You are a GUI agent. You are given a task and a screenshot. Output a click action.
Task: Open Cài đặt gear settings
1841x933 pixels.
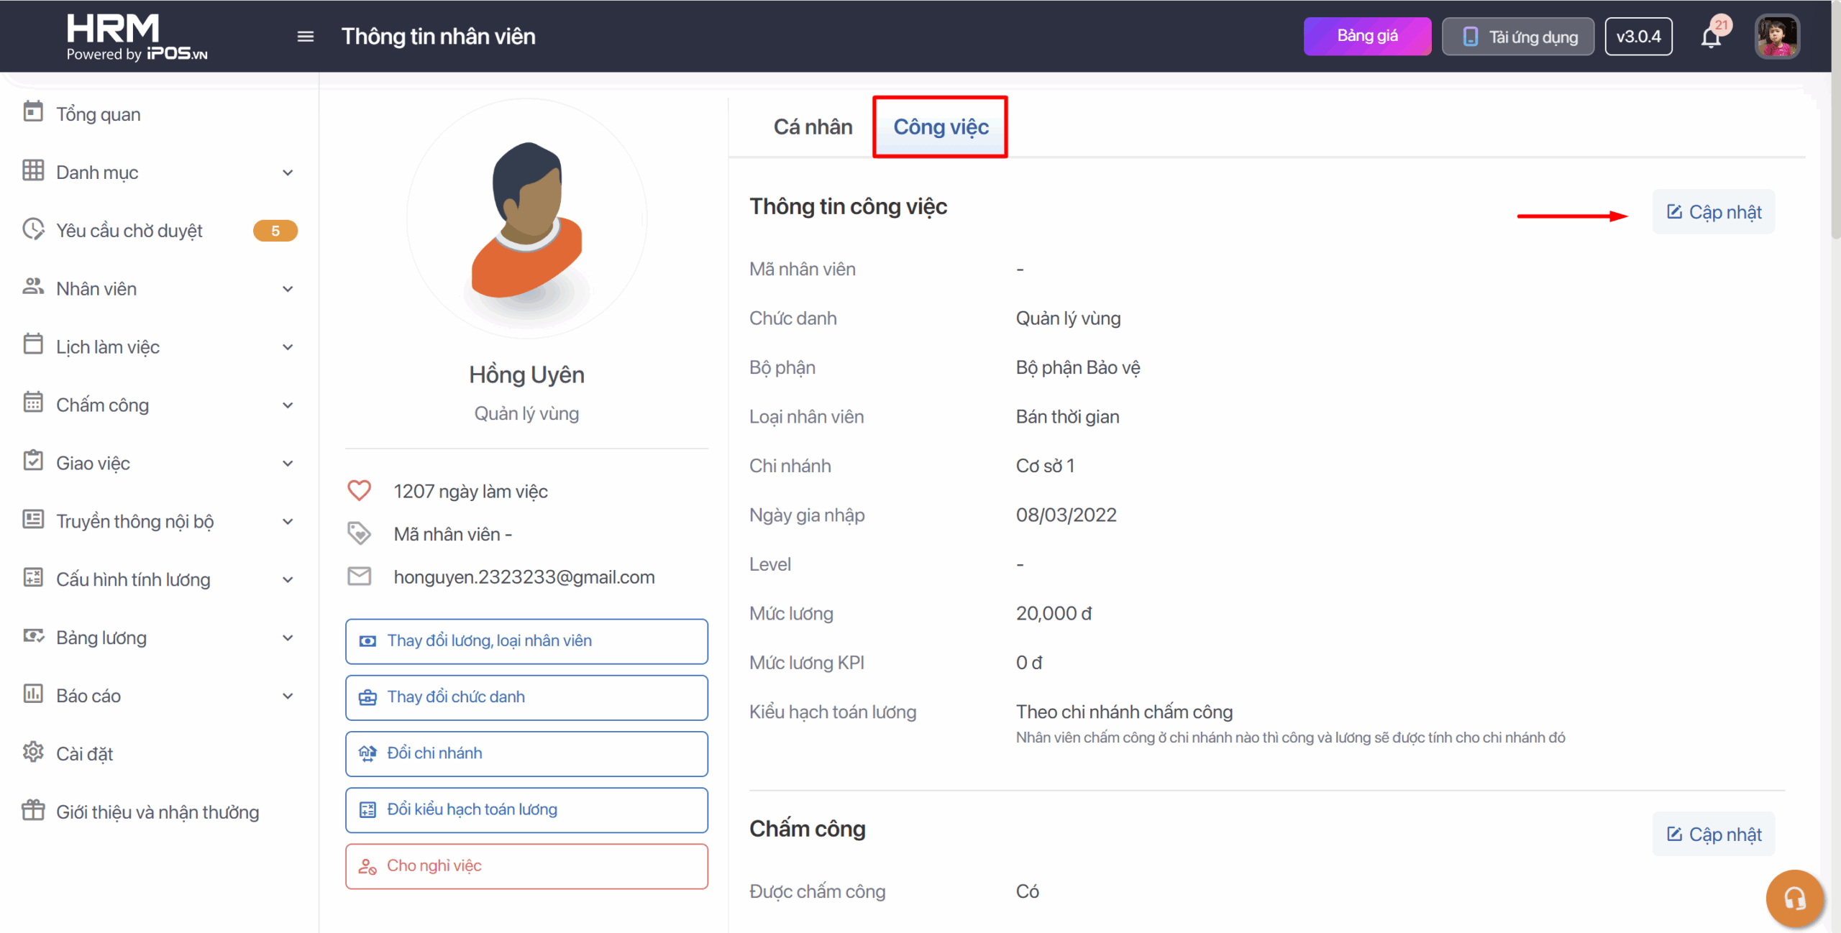tap(33, 753)
